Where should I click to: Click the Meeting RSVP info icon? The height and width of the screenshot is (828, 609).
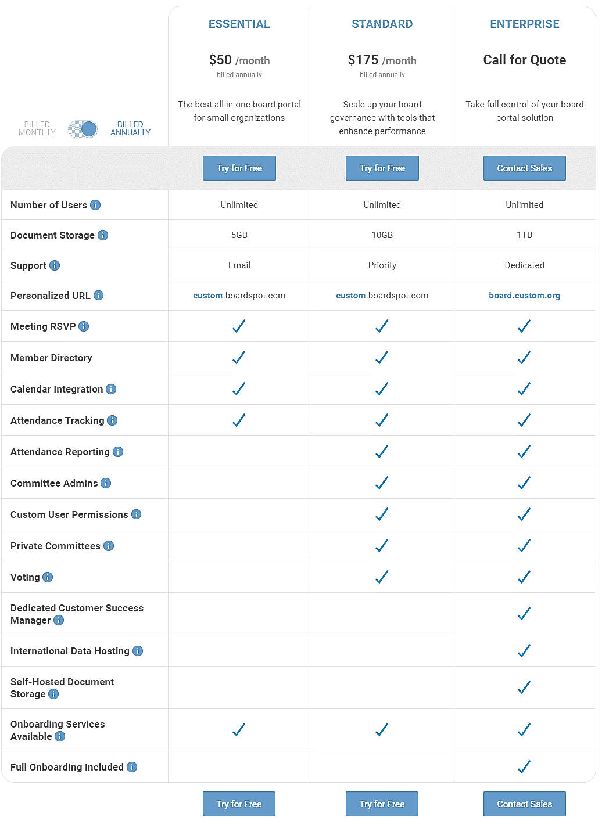click(84, 326)
